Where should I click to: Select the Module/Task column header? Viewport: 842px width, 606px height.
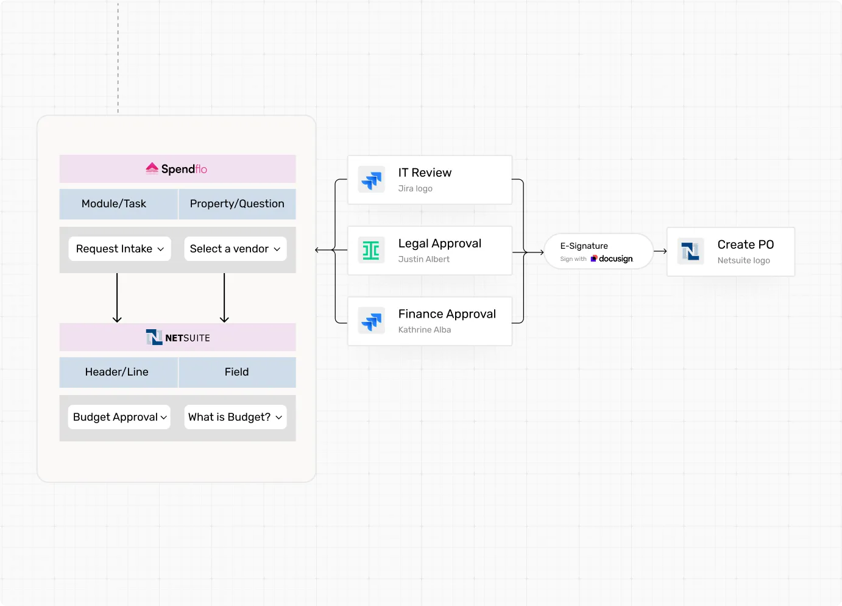tap(118, 204)
